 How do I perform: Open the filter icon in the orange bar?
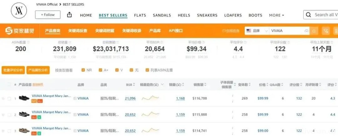point(326,31)
